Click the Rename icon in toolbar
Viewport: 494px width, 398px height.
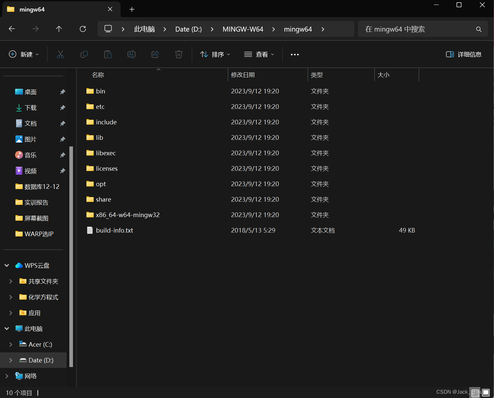click(x=131, y=54)
